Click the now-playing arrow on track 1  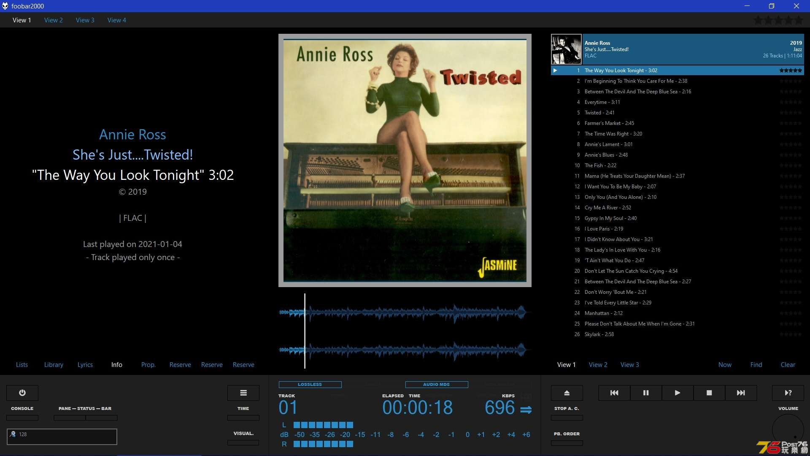555,71
